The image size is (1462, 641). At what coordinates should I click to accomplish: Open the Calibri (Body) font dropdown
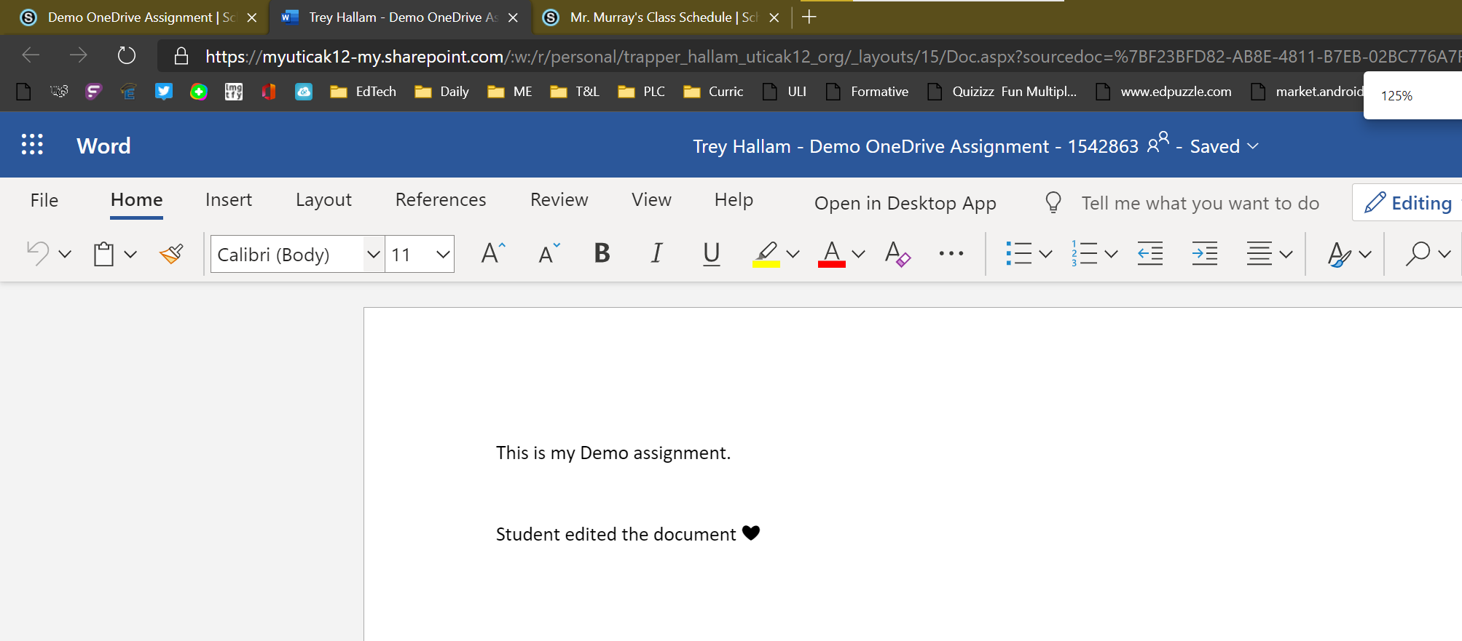[373, 254]
